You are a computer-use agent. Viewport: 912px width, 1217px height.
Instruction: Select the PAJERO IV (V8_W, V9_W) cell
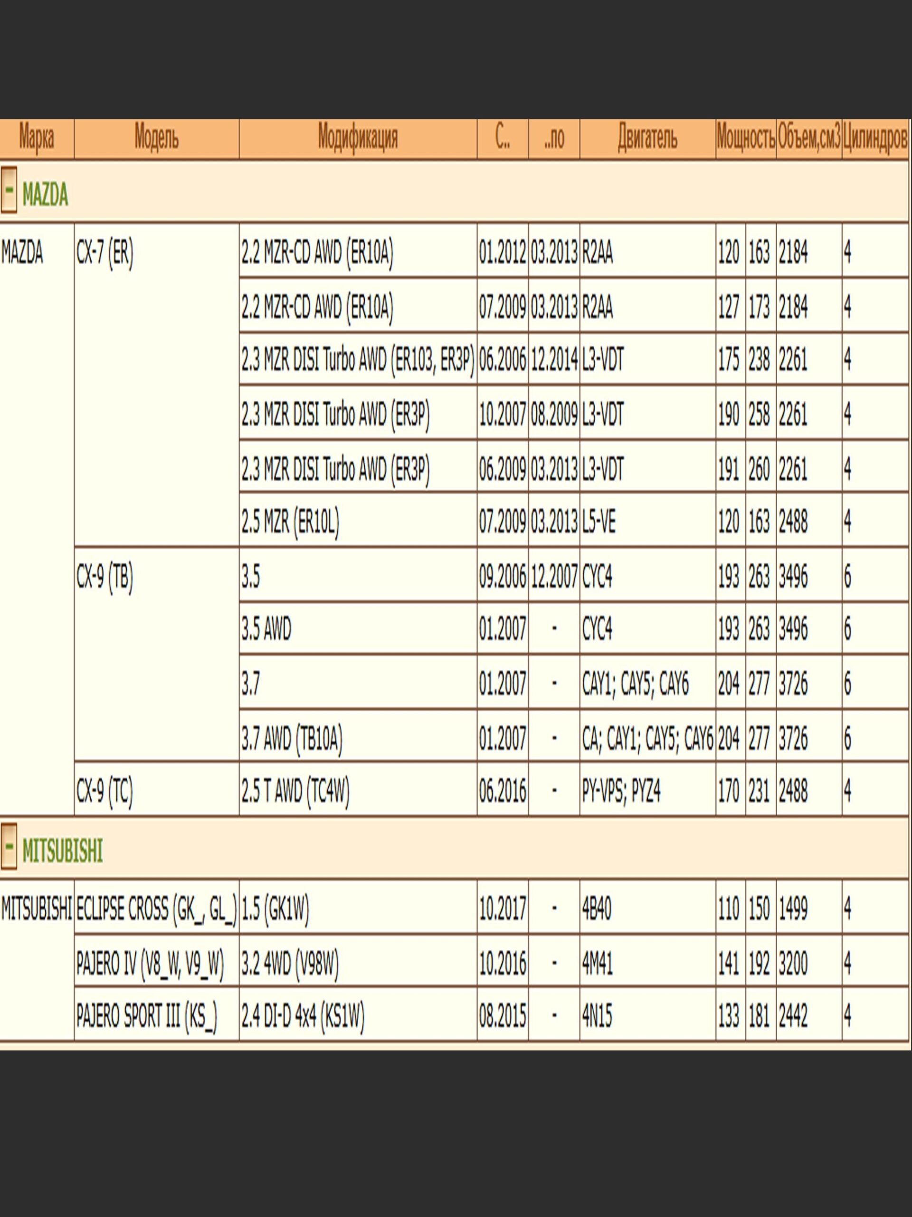(x=150, y=963)
